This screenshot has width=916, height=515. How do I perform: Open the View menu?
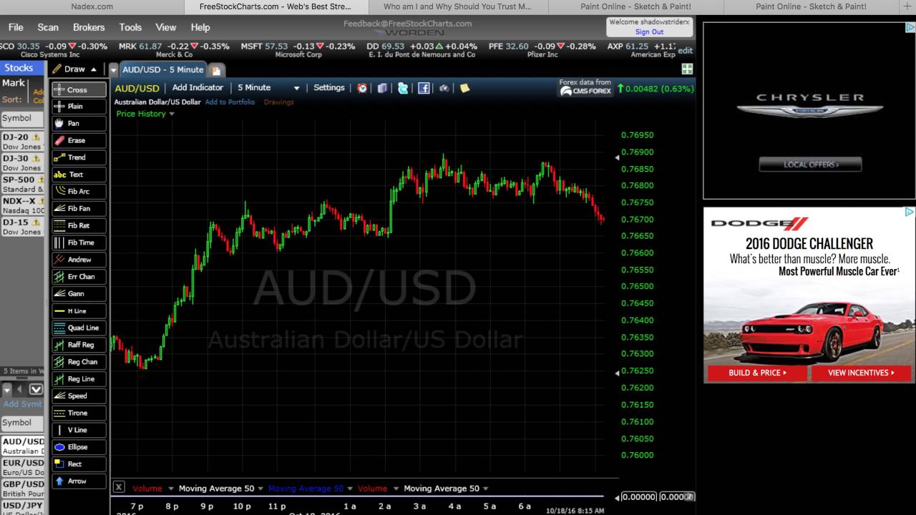coord(166,27)
